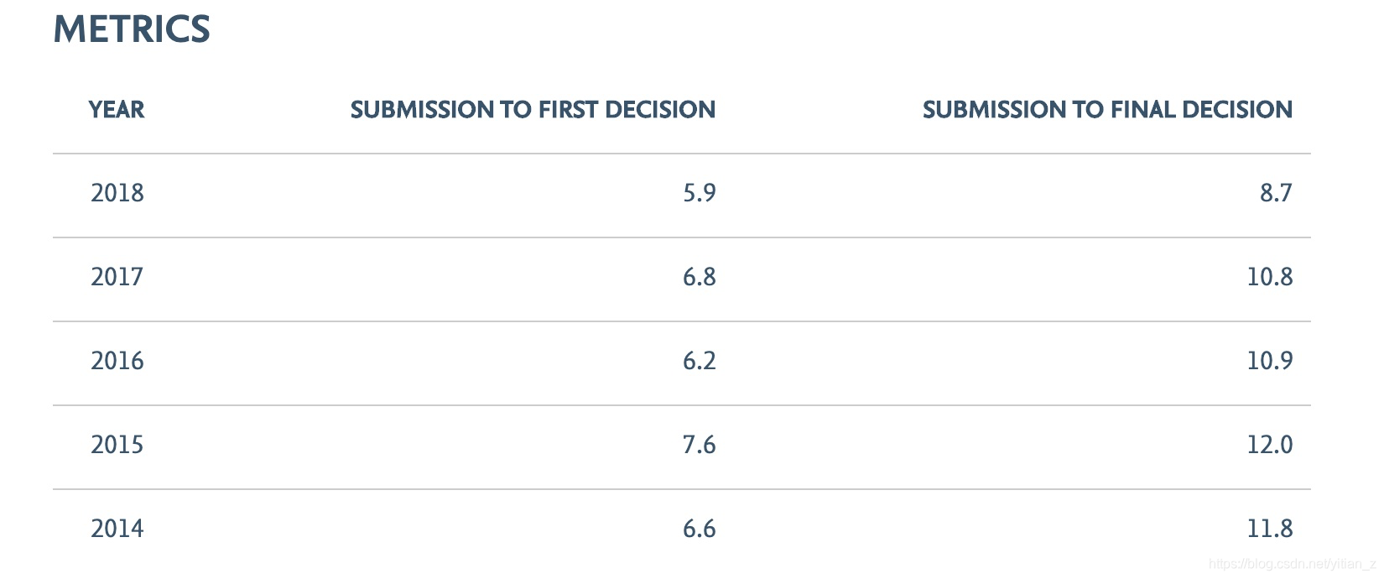Click first decision value 6.2
The image size is (1384, 579).
[x=699, y=361]
